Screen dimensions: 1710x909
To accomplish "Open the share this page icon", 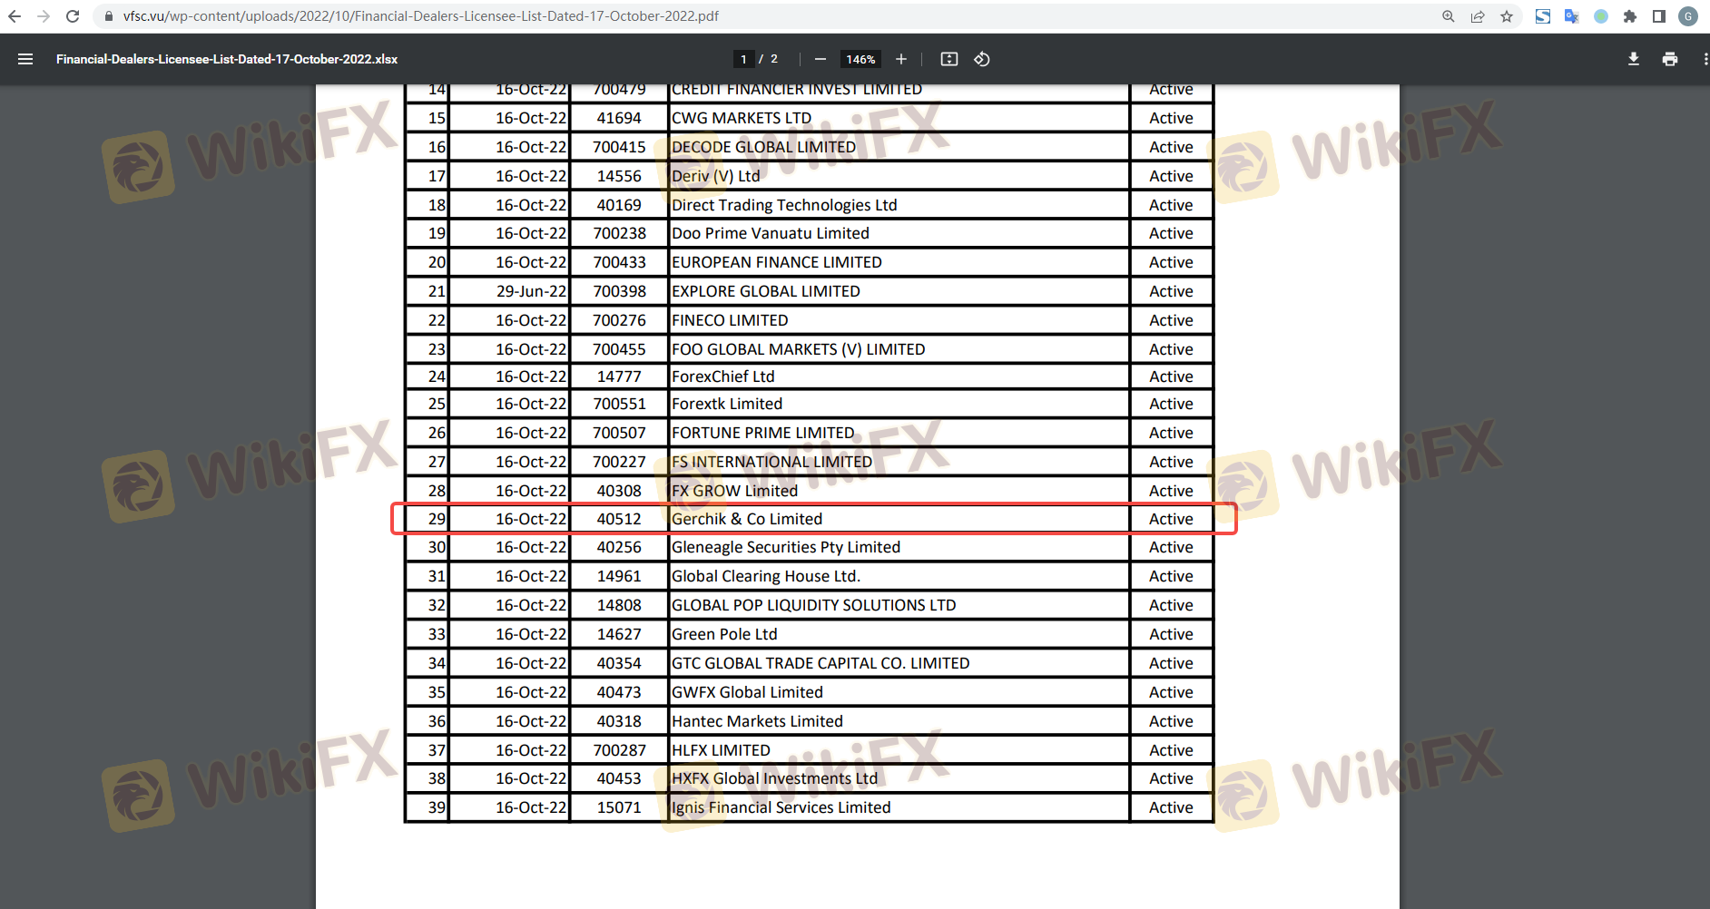I will (x=1478, y=16).
